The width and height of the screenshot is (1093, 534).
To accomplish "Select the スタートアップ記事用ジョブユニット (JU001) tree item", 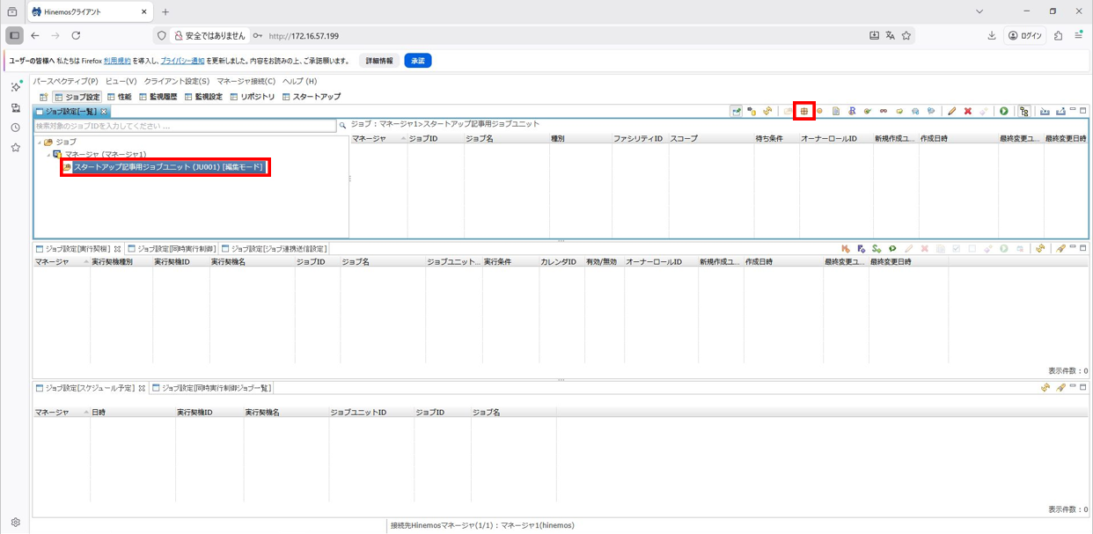I will 167,167.
